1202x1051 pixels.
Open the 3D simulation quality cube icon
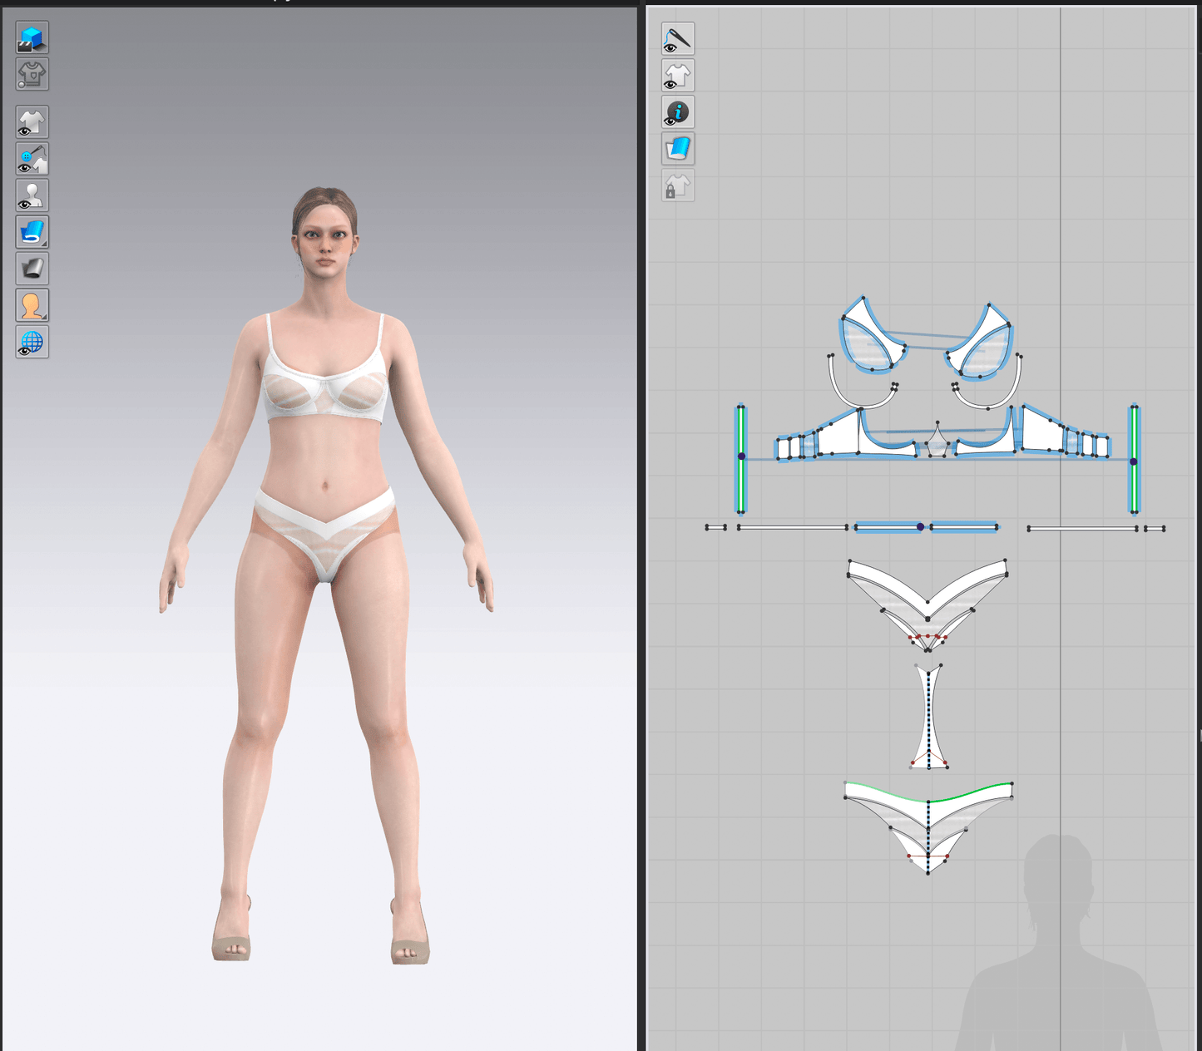[32, 38]
